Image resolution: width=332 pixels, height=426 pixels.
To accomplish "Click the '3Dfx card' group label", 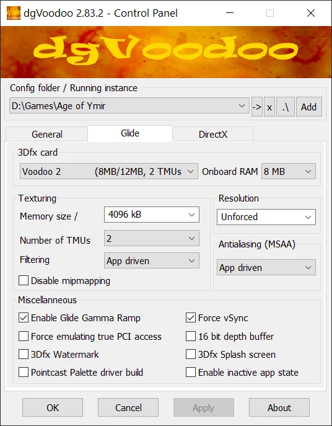I will pos(38,152).
